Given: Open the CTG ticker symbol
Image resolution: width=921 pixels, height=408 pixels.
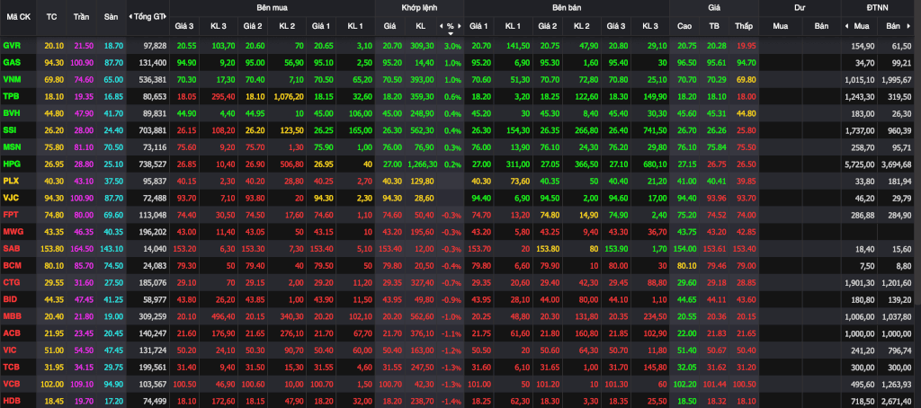Looking at the screenshot, I should pos(11,282).
